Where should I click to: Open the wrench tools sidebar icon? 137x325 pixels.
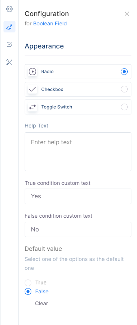point(9,62)
